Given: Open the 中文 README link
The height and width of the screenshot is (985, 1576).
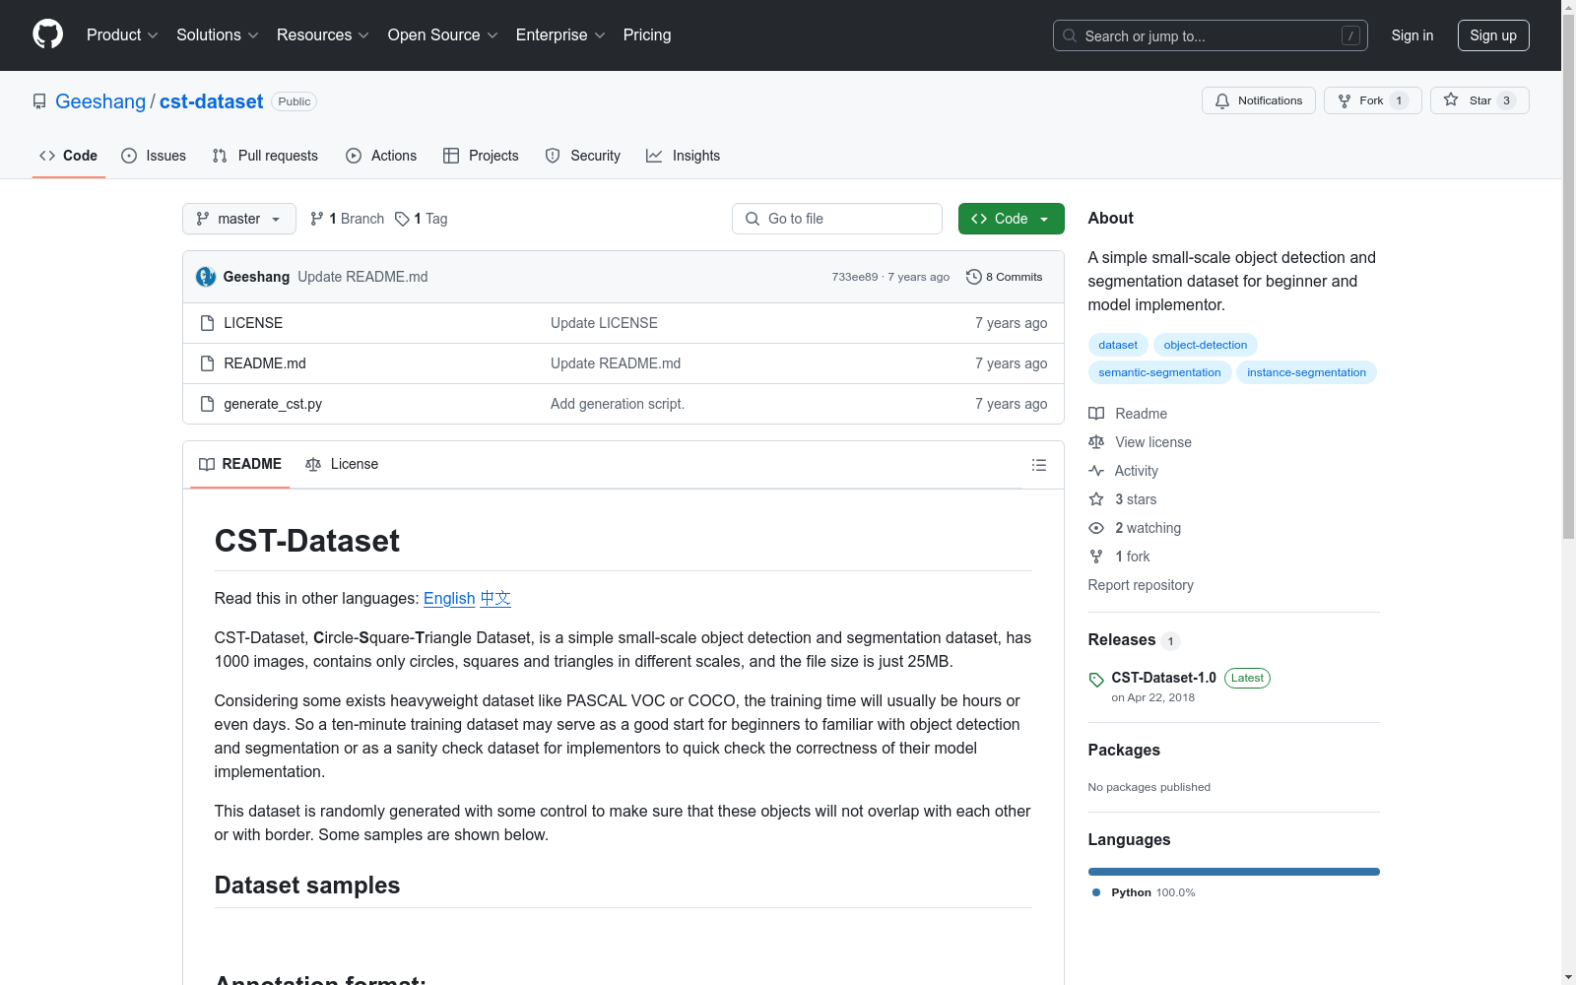Looking at the screenshot, I should (x=495, y=598).
